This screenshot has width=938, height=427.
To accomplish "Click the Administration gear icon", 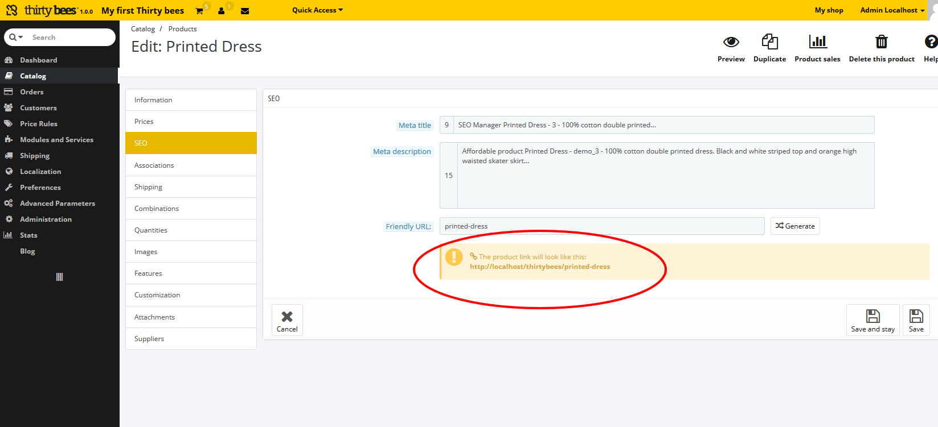I will [9, 219].
